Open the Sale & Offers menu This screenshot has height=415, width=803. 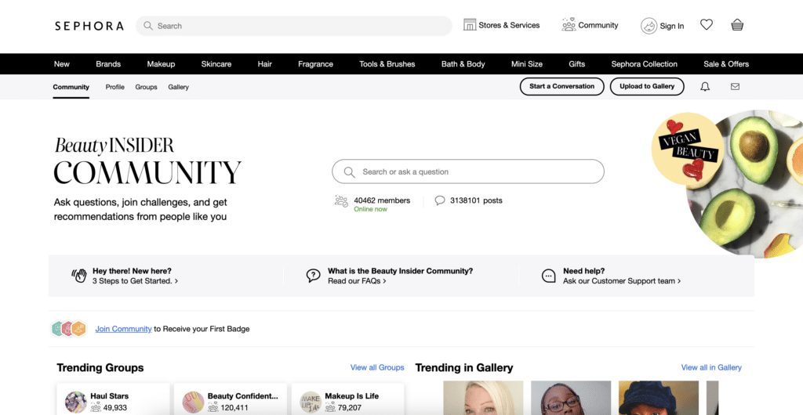coord(726,64)
